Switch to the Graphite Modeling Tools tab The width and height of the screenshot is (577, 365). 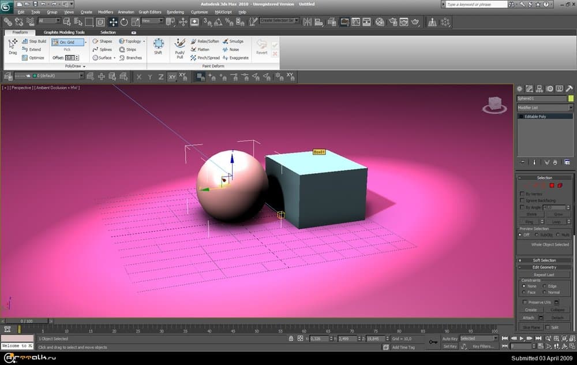tap(64, 32)
